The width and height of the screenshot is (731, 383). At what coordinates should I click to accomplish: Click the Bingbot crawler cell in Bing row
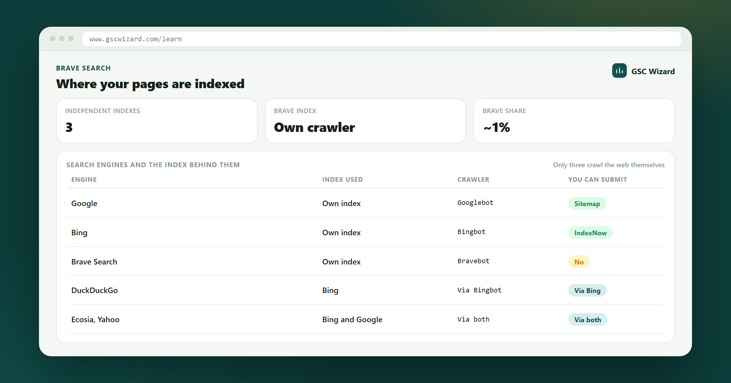click(x=471, y=232)
